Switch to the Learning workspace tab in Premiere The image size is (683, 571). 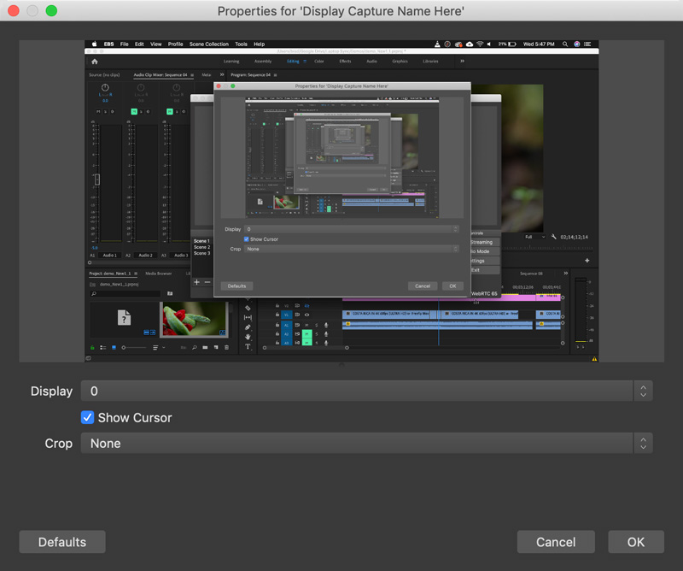[x=231, y=62]
